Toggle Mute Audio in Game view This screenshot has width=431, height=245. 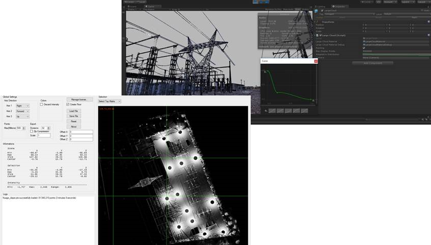288,9
